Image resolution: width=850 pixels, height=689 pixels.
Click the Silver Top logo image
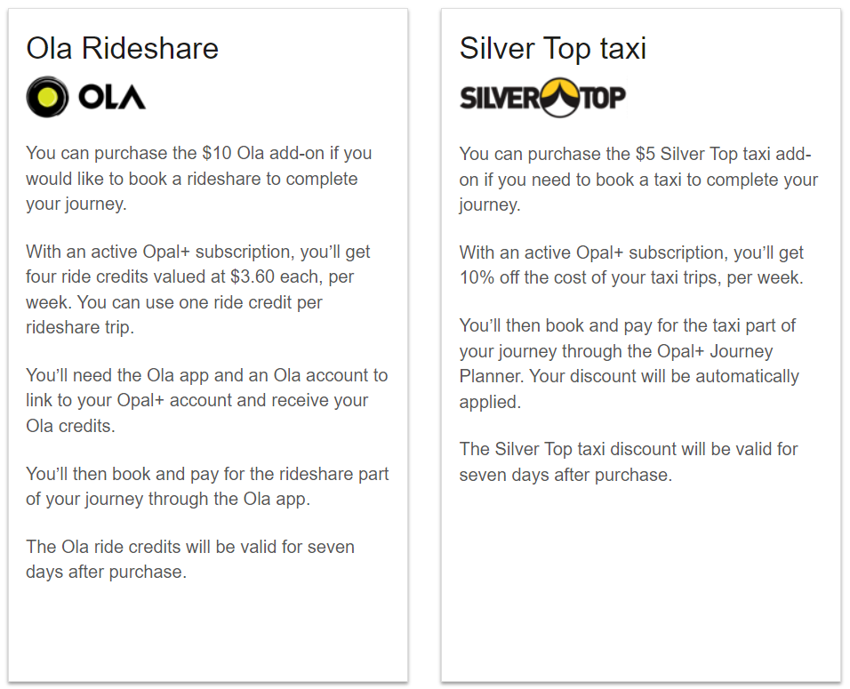pyautogui.click(x=542, y=98)
